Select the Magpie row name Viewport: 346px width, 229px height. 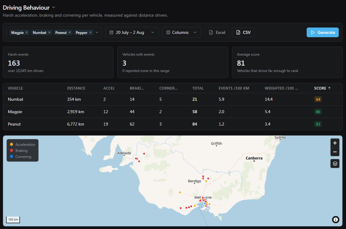click(15, 112)
